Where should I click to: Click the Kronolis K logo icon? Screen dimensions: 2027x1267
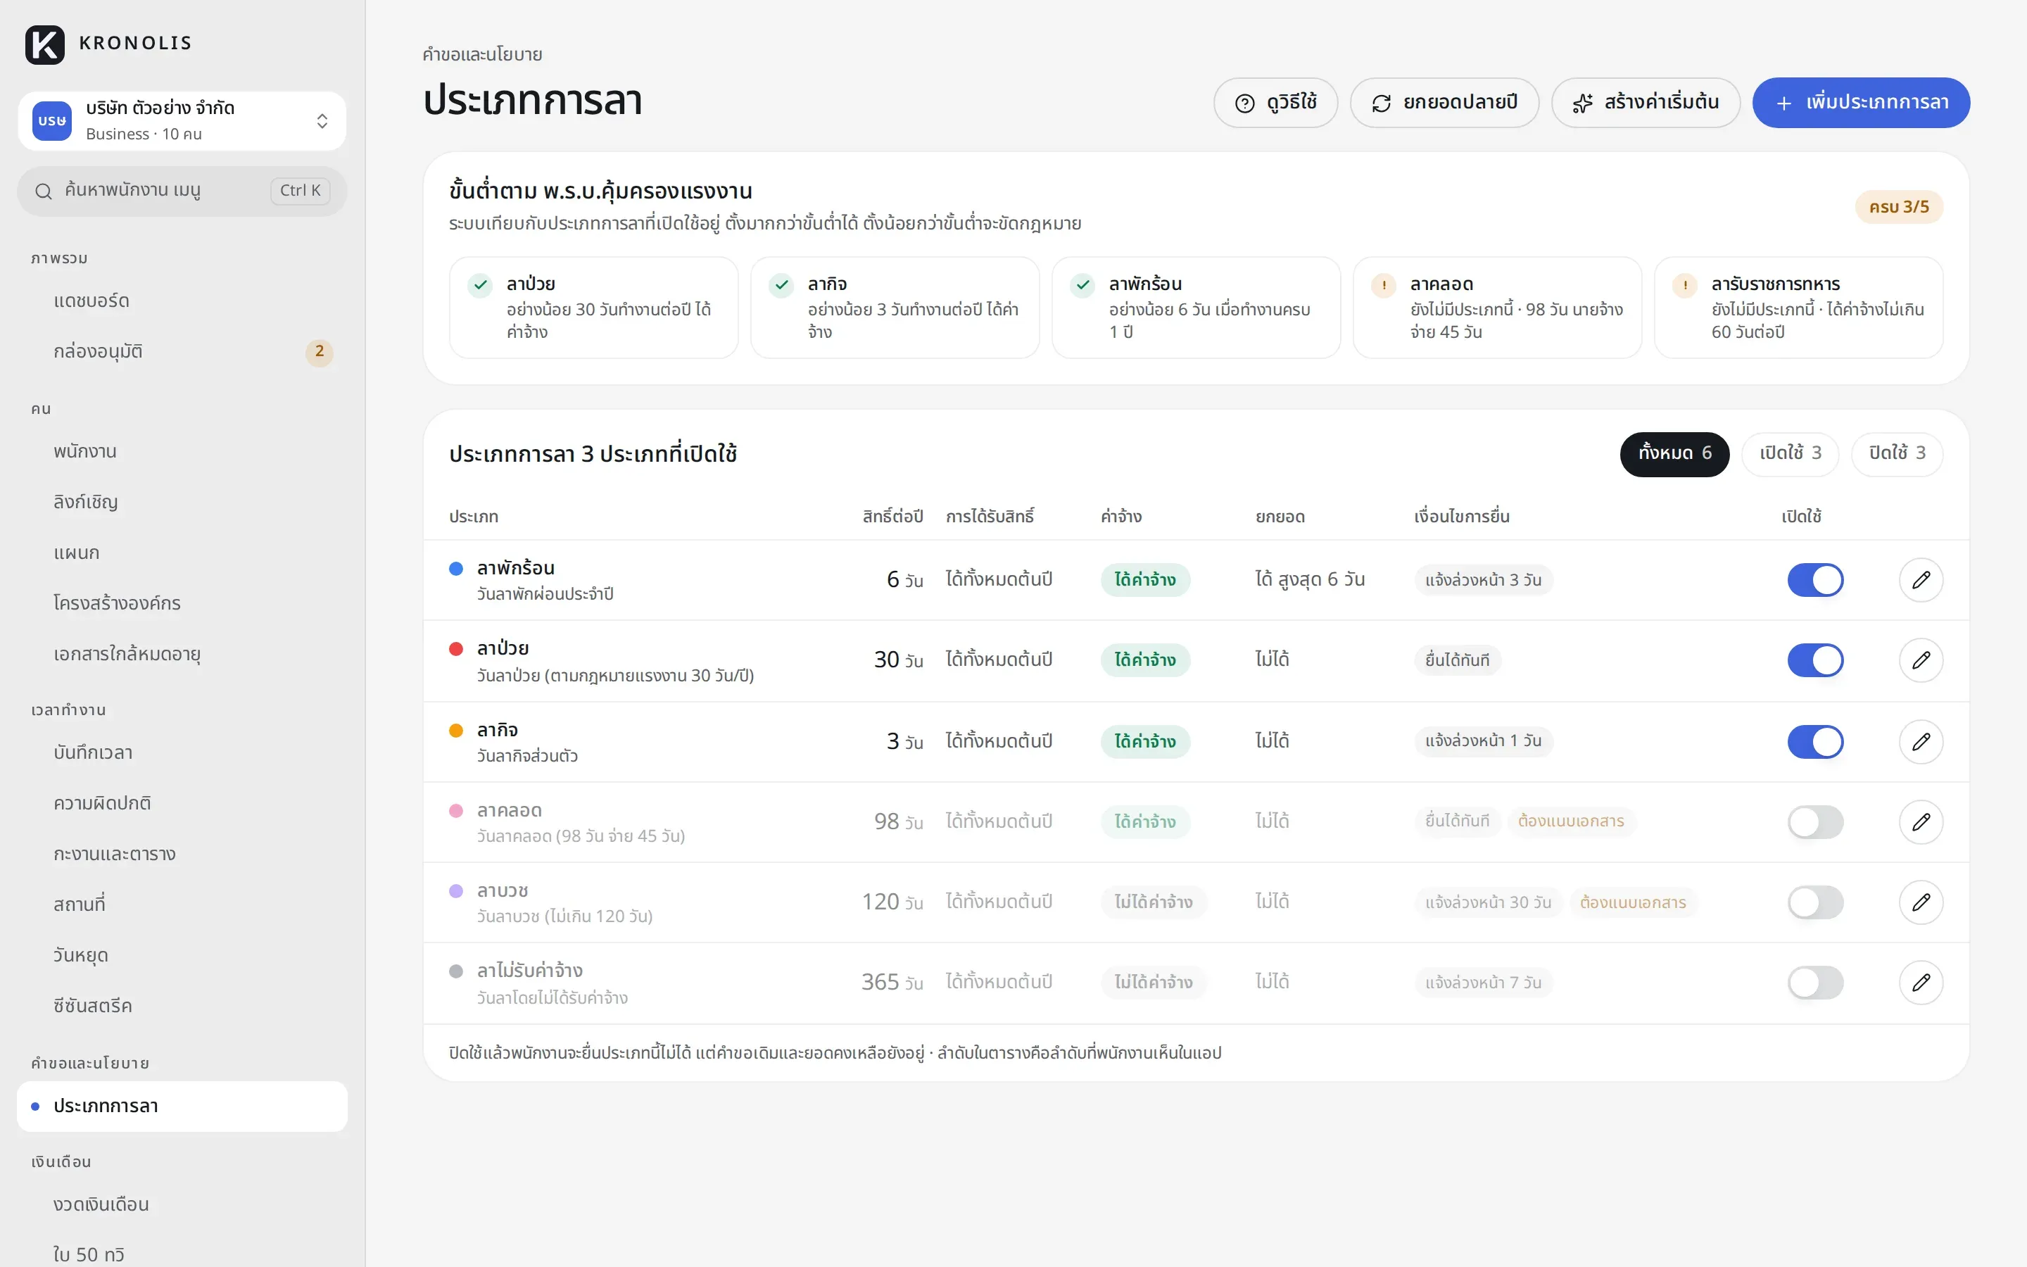(44, 44)
